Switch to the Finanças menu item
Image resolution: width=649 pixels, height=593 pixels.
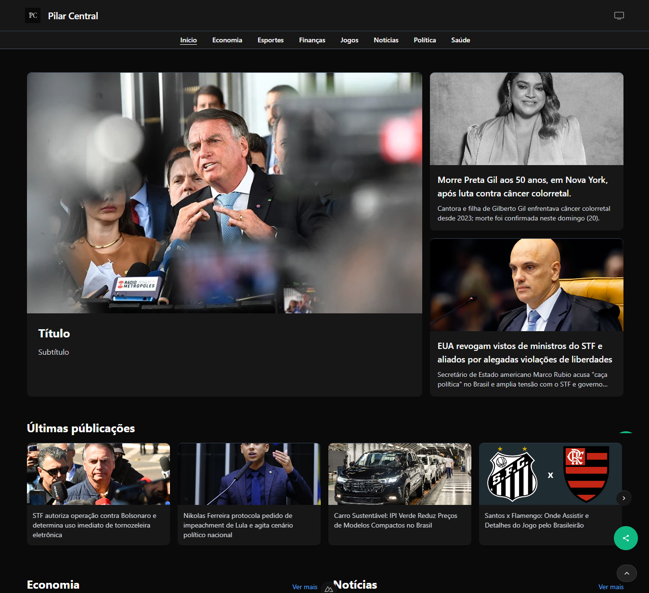[312, 40]
